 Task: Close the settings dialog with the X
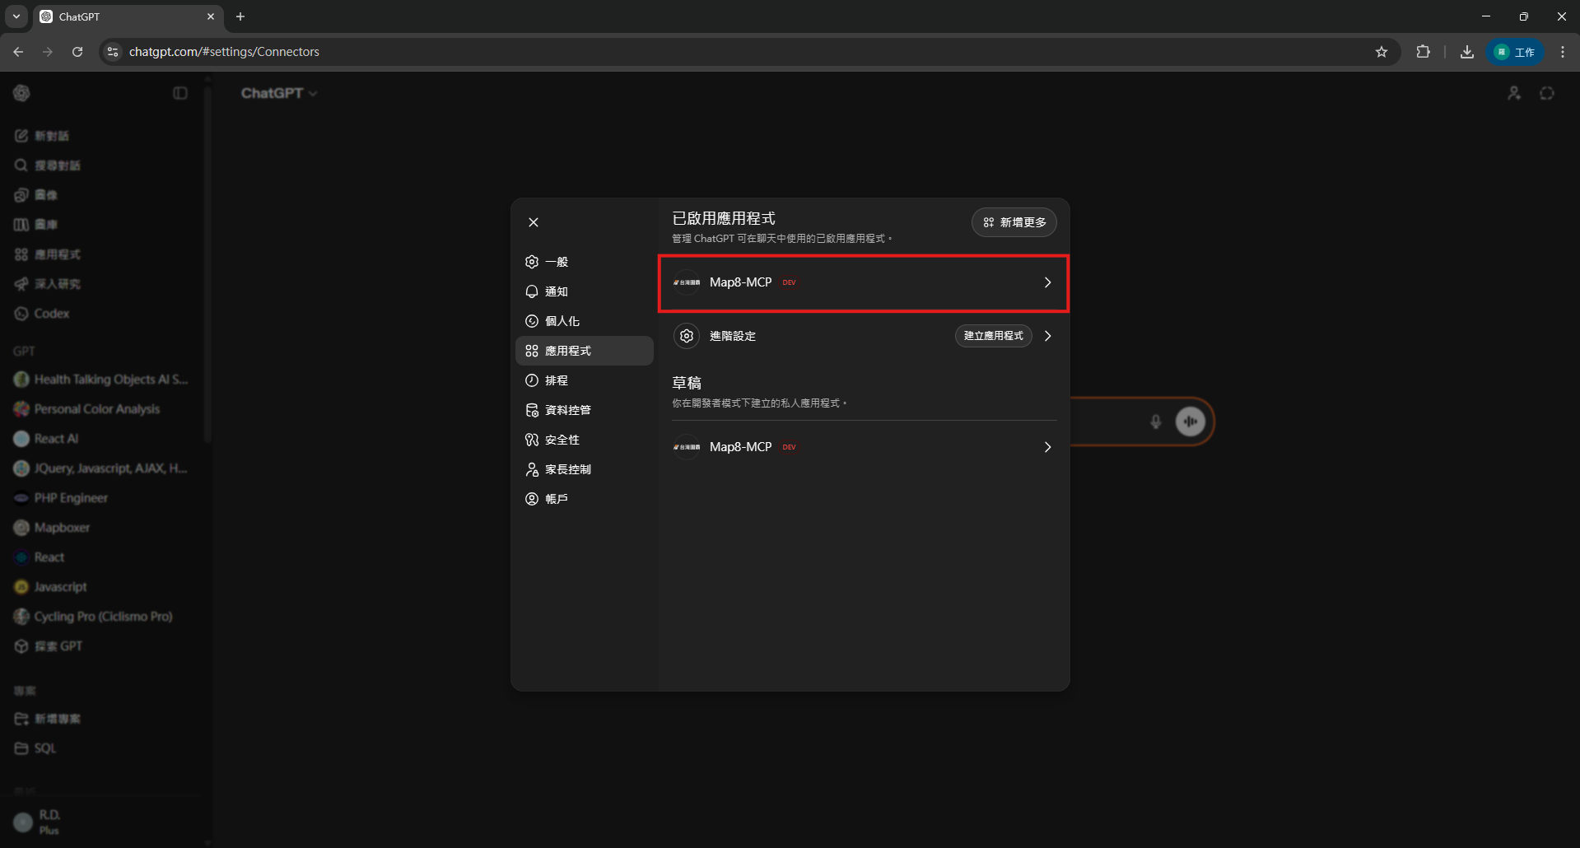point(534,222)
